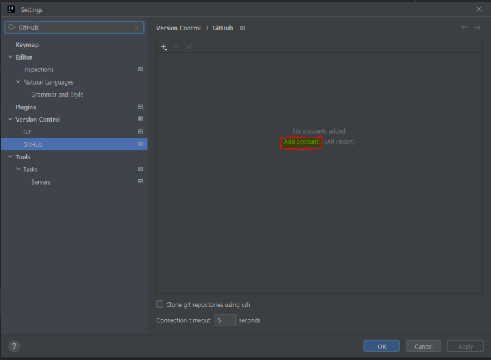
Task: Close the Settings dialog
Action: (479, 9)
